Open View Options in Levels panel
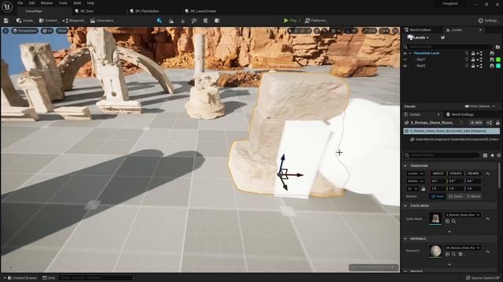This screenshot has height=282, width=503. coord(479,107)
